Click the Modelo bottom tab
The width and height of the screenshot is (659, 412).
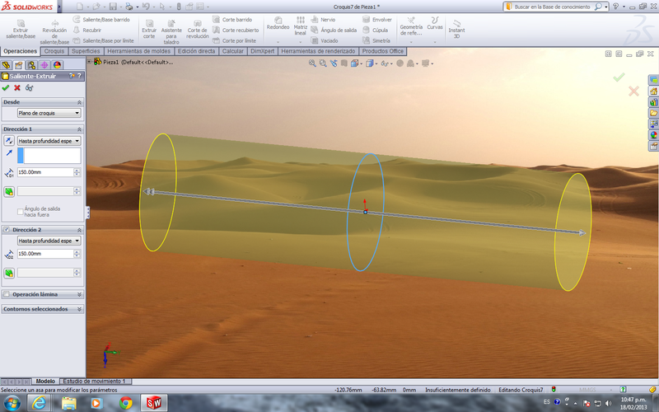(x=45, y=382)
